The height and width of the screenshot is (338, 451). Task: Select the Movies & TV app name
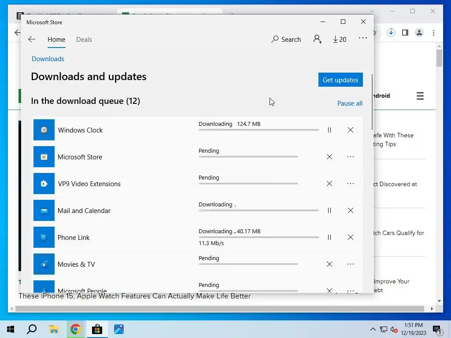tap(76, 265)
